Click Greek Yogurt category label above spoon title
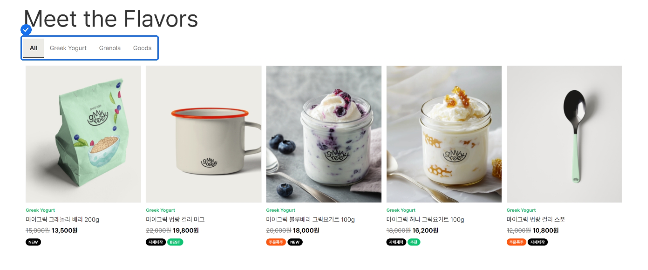This screenshot has width=648, height=270. tap(521, 210)
